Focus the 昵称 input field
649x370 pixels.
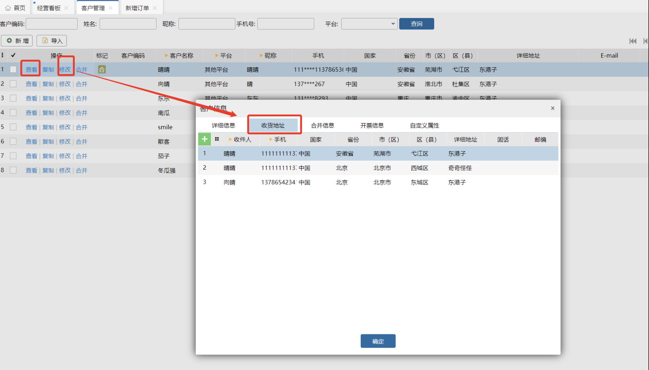(207, 24)
